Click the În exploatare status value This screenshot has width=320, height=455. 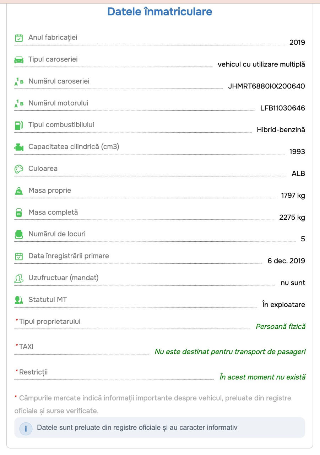tap(283, 305)
